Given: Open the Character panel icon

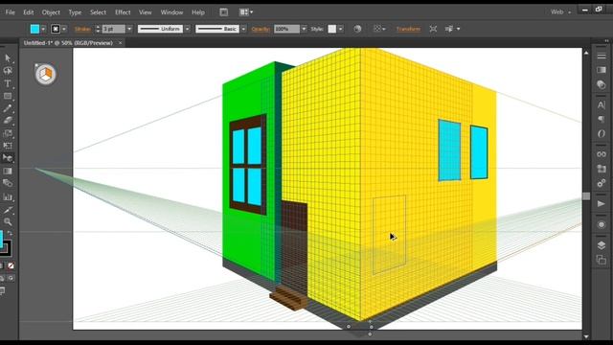Looking at the screenshot, I should click(602, 104).
